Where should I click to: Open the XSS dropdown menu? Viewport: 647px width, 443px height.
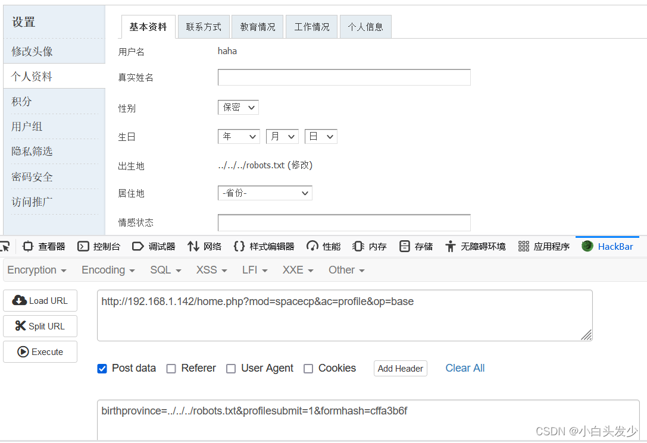point(212,270)
